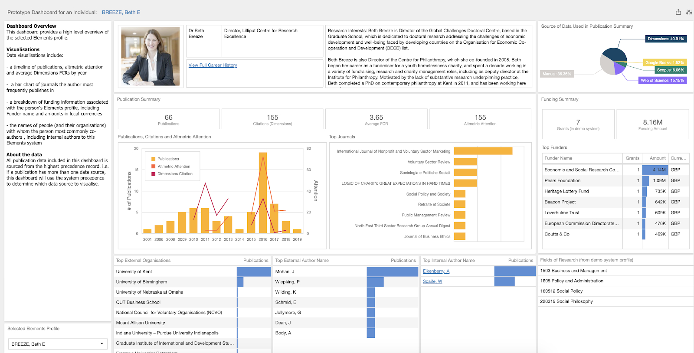Click Beth Breeze profile photo
This screenshot has height=353, width=694.
(151, 56)
